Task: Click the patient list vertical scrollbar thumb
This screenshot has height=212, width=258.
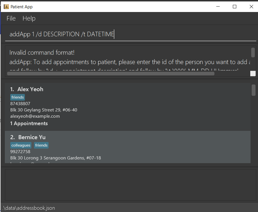Action: coord(253,90)
